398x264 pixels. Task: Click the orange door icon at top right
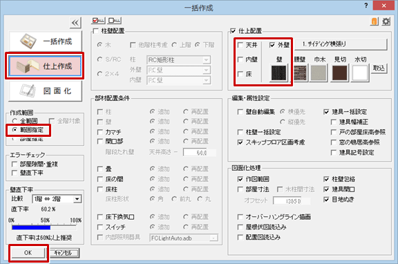point(374,21)
